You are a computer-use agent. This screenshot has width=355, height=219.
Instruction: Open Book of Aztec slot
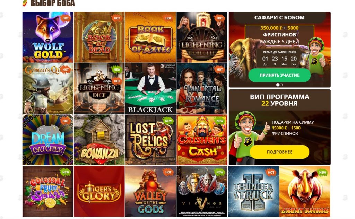150,37
